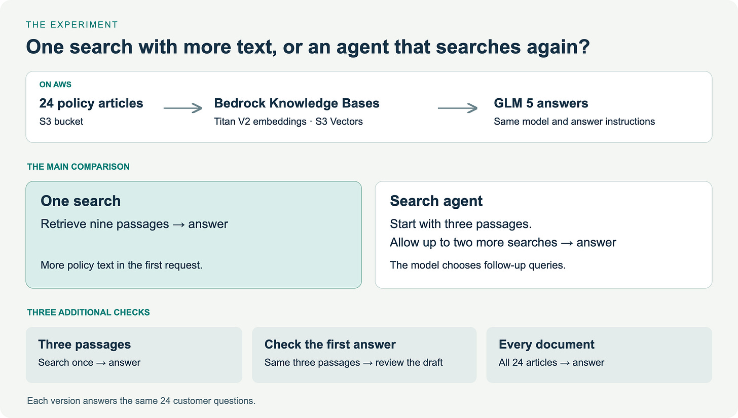Select "Bedrock Knowledge Bases" heading

[x=297, y=103]
